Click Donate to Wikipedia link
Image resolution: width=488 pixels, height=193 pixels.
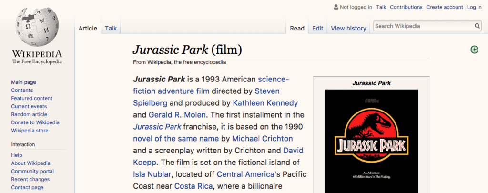[35, 122]
